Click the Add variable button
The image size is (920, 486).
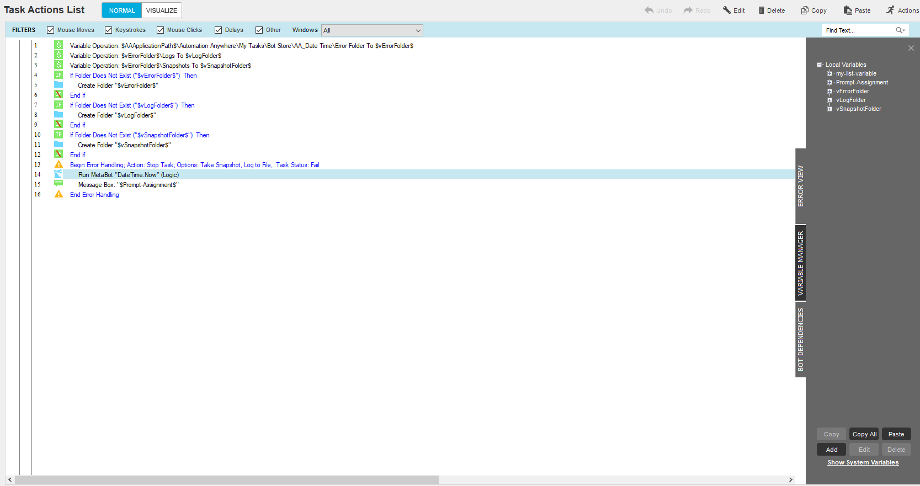(832, 450)
